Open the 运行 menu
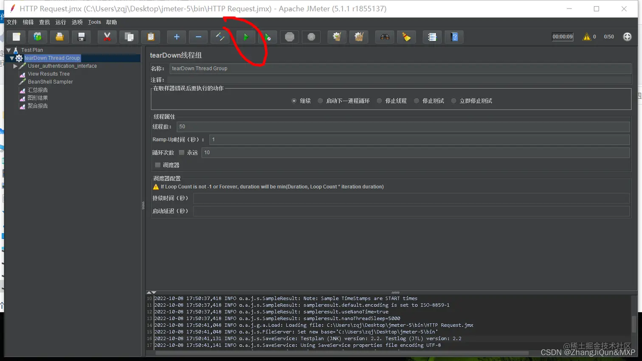The height and width of the screenshot is (361, 642). coord(61,22)
